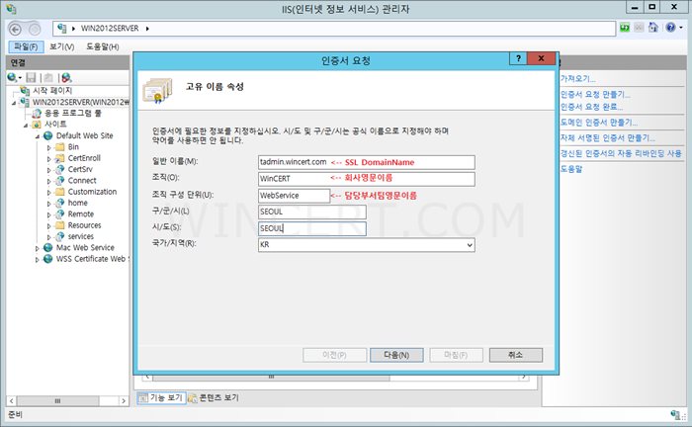Click the stop icon beside refresh
This screenshot has height=427, width=692.
tap(639, 28)
